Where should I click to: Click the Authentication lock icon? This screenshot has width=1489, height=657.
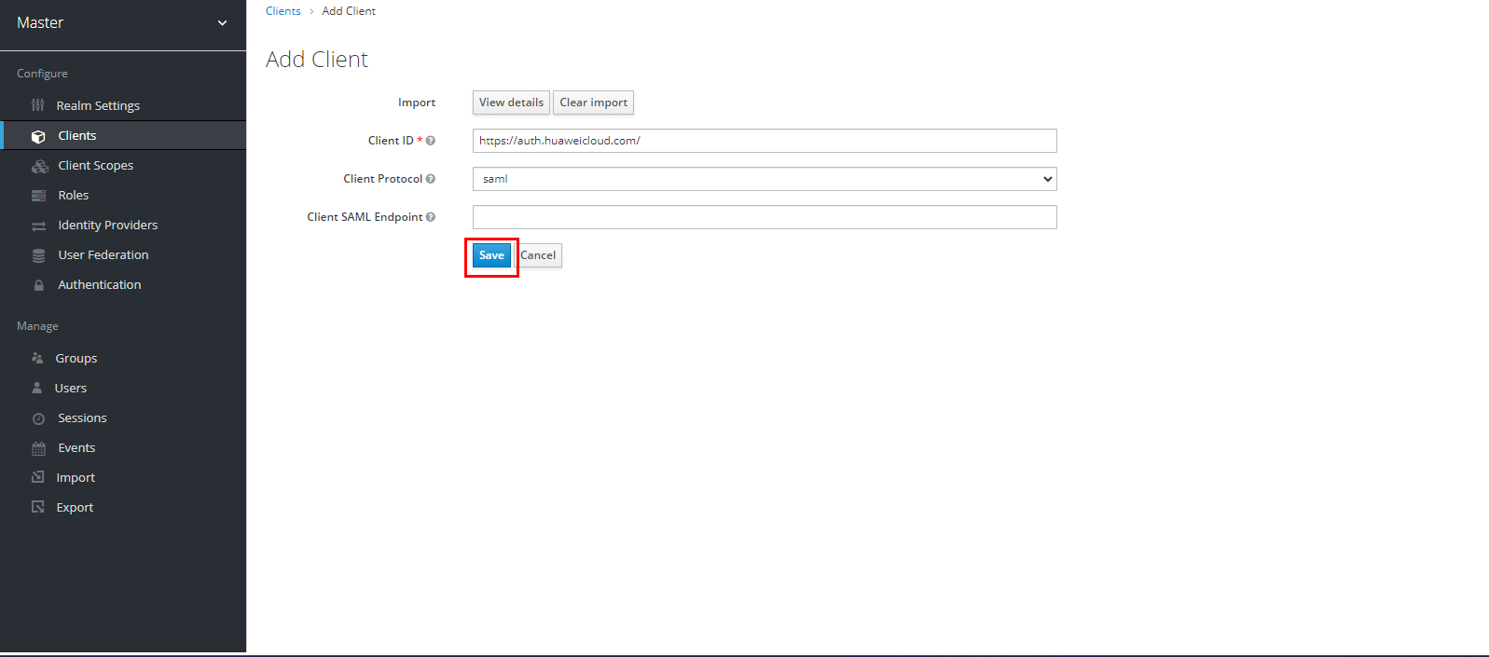[38, 285]
